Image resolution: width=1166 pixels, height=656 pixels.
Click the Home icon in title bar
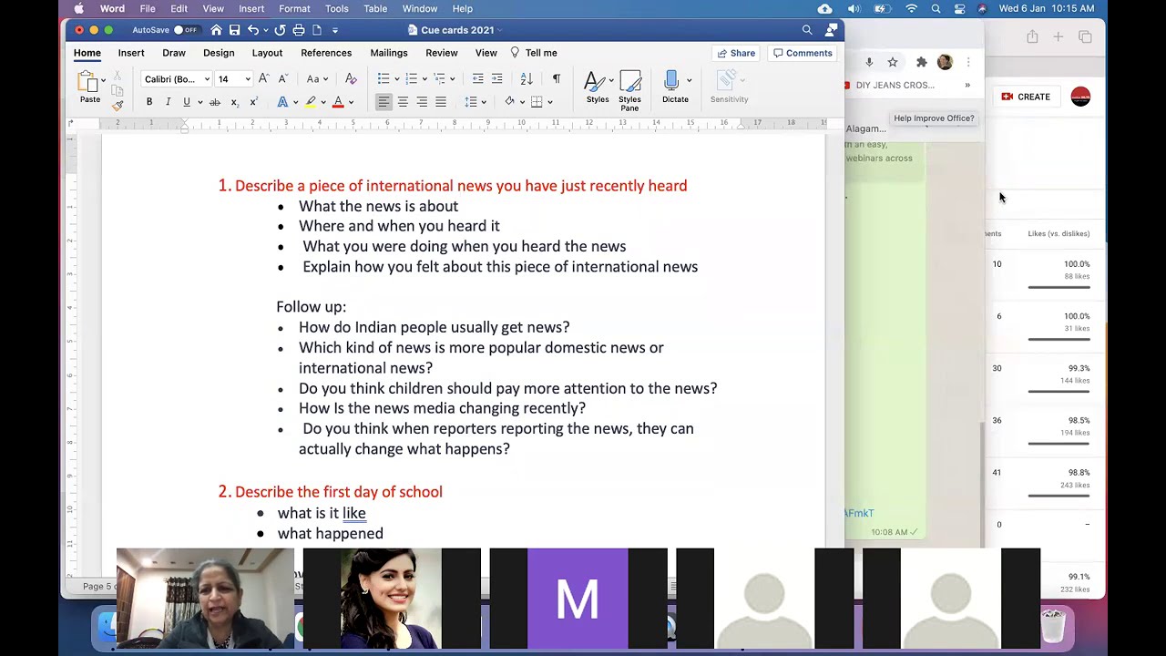pos(216,30)
